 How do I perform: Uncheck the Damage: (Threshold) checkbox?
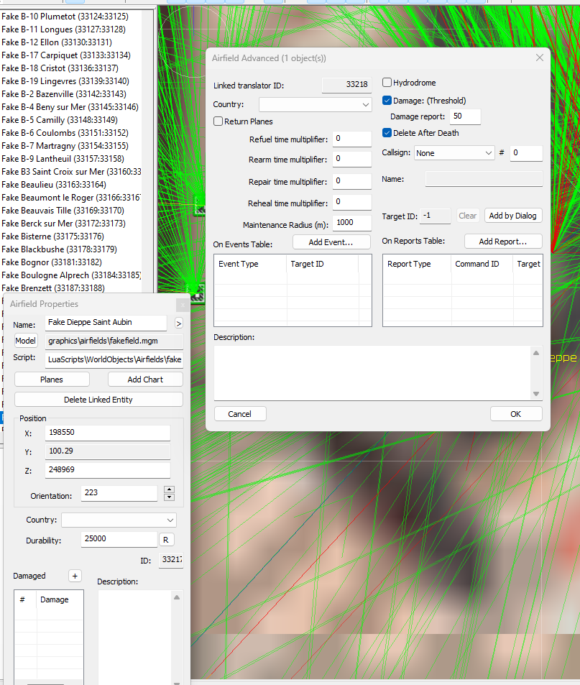tap(387, 101)
